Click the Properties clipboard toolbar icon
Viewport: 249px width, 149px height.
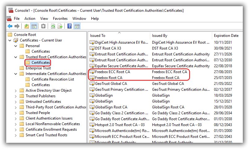43,26
